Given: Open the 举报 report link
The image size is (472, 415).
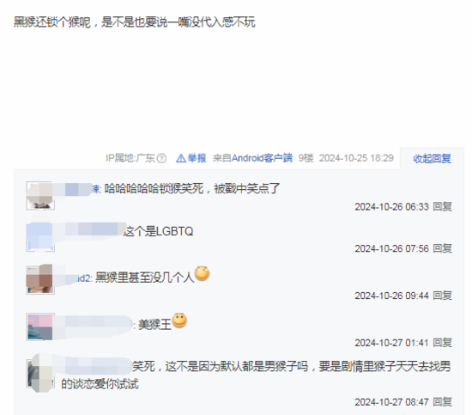Looking at the screenshot, I should [x=197, y=158].
